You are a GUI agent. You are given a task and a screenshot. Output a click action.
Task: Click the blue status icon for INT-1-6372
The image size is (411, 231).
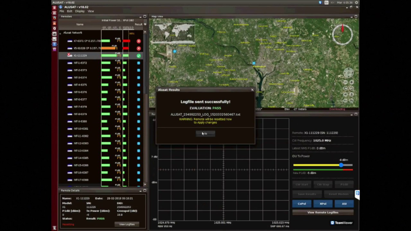pos(138,63)
